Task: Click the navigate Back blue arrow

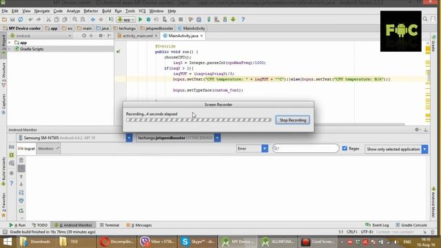Action: [x=92, y=19]
